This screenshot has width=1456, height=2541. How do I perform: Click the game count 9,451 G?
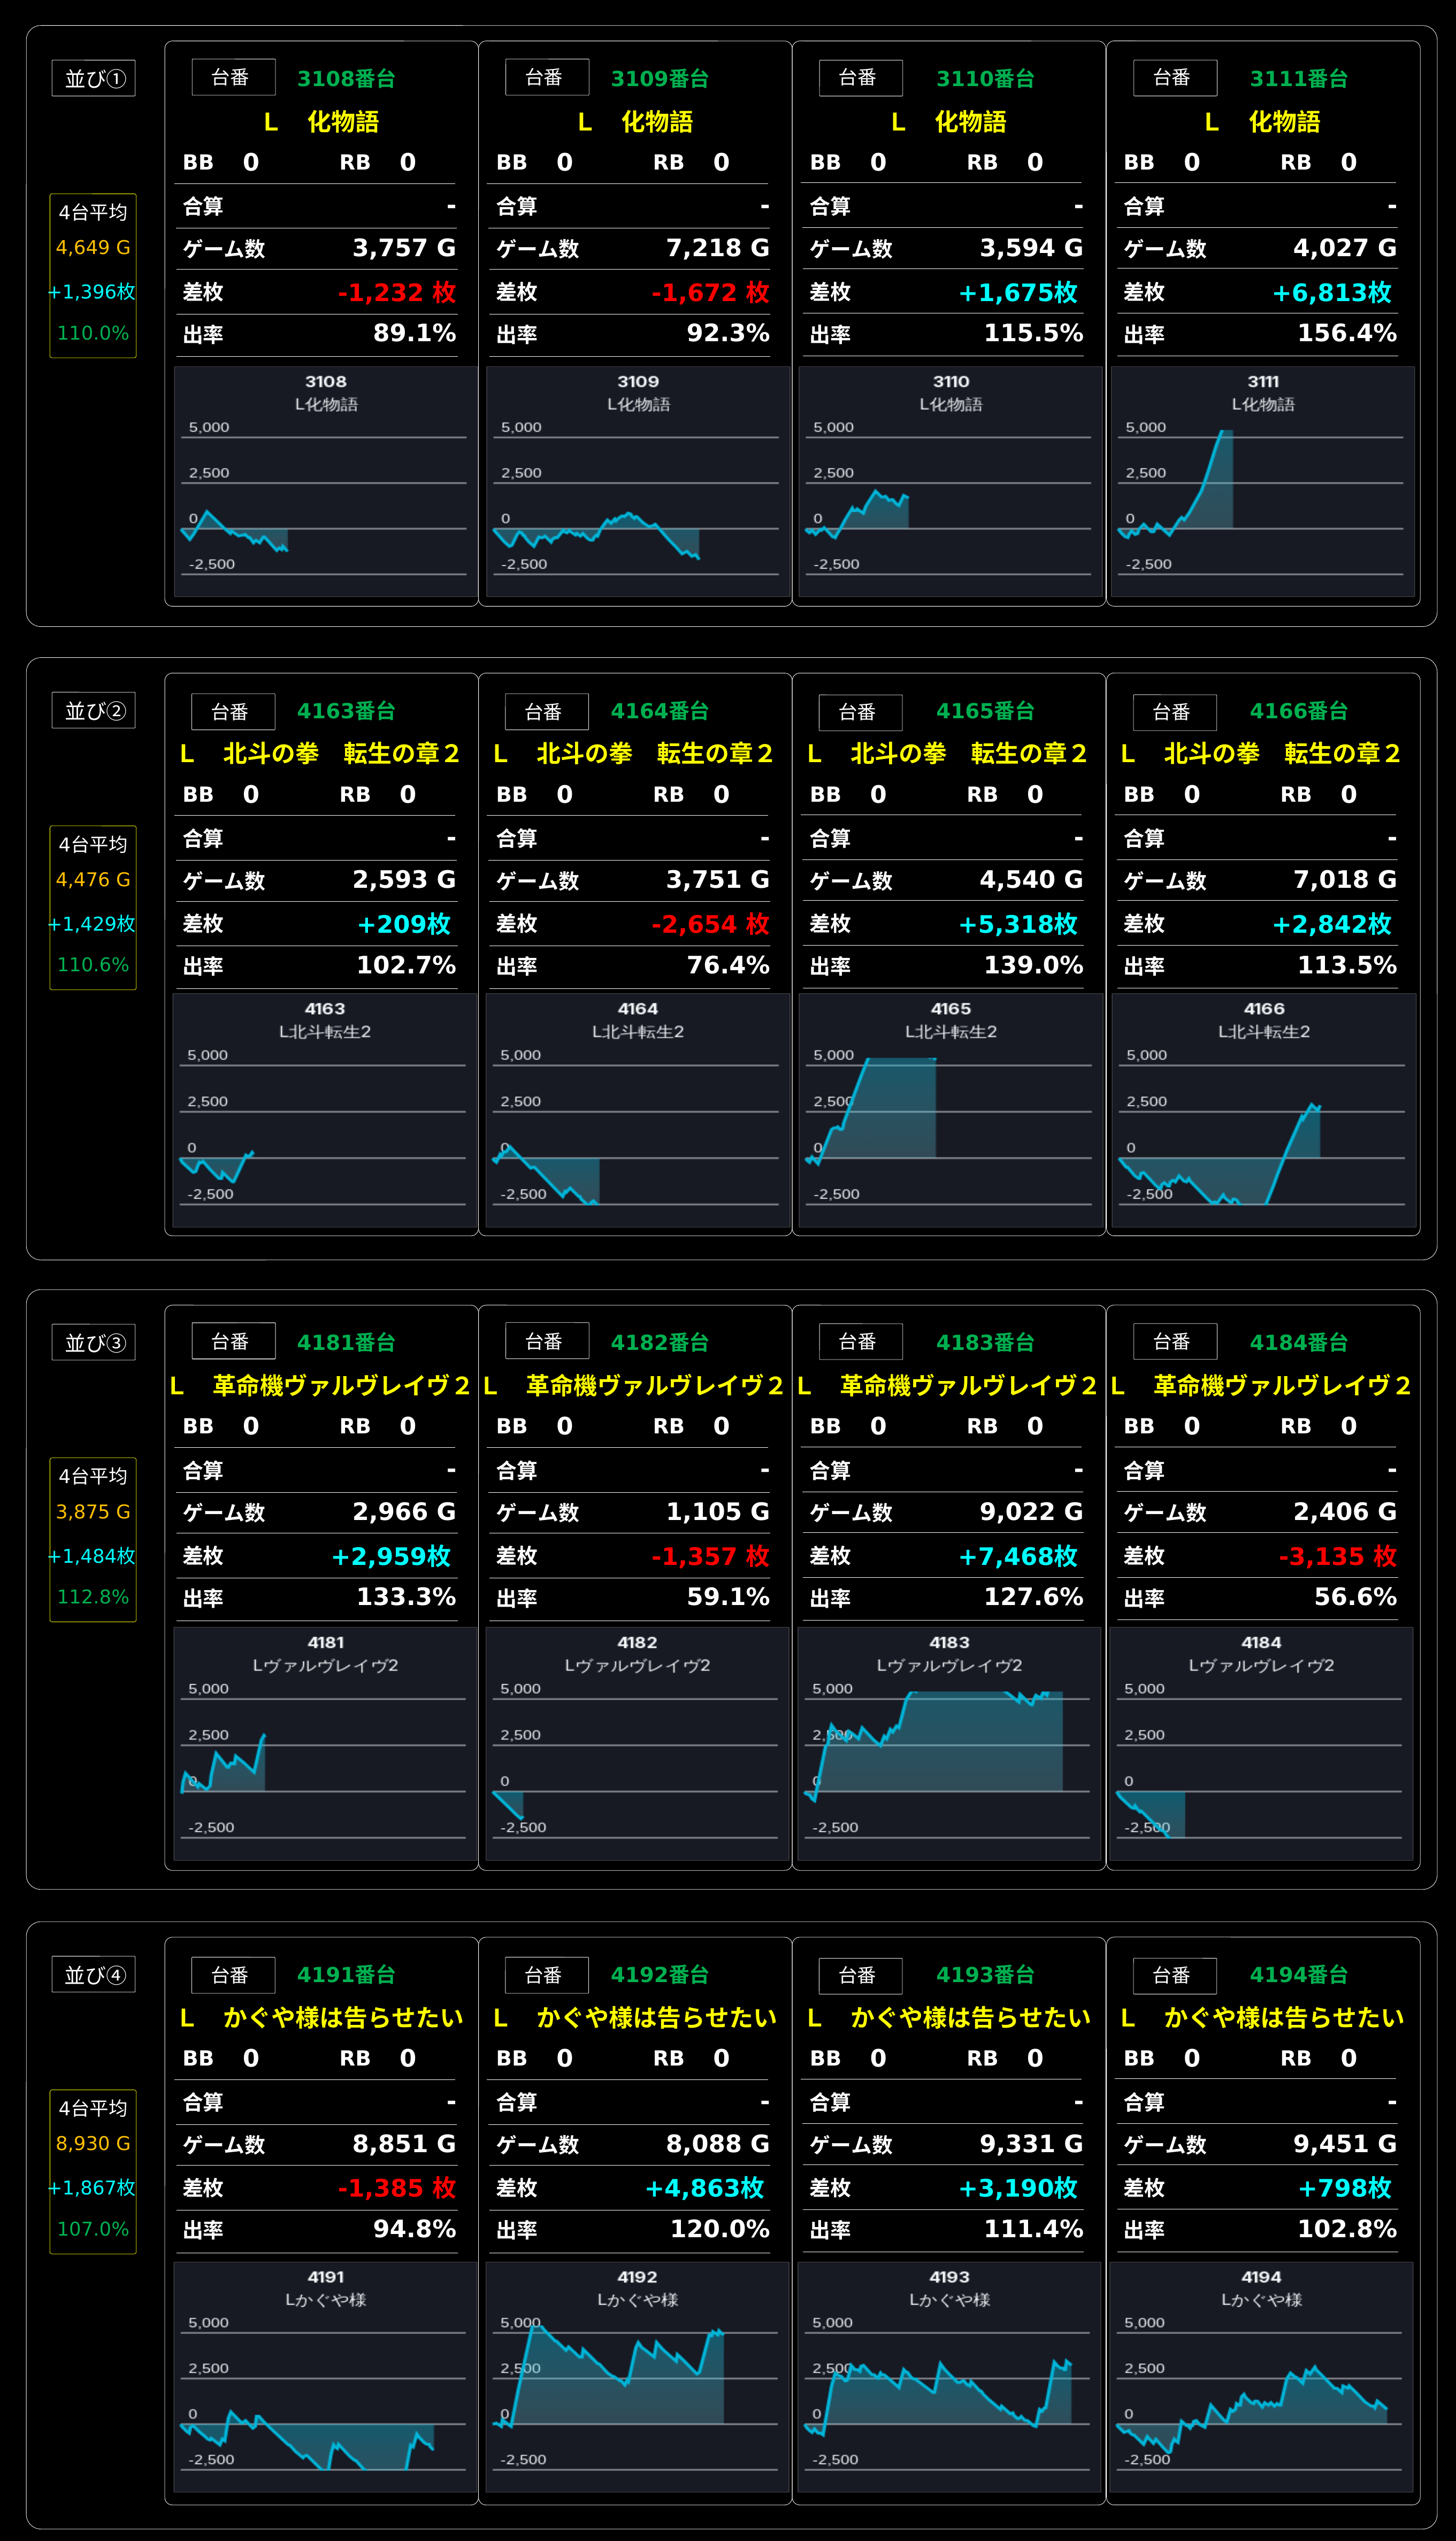pos(1345,2143)
